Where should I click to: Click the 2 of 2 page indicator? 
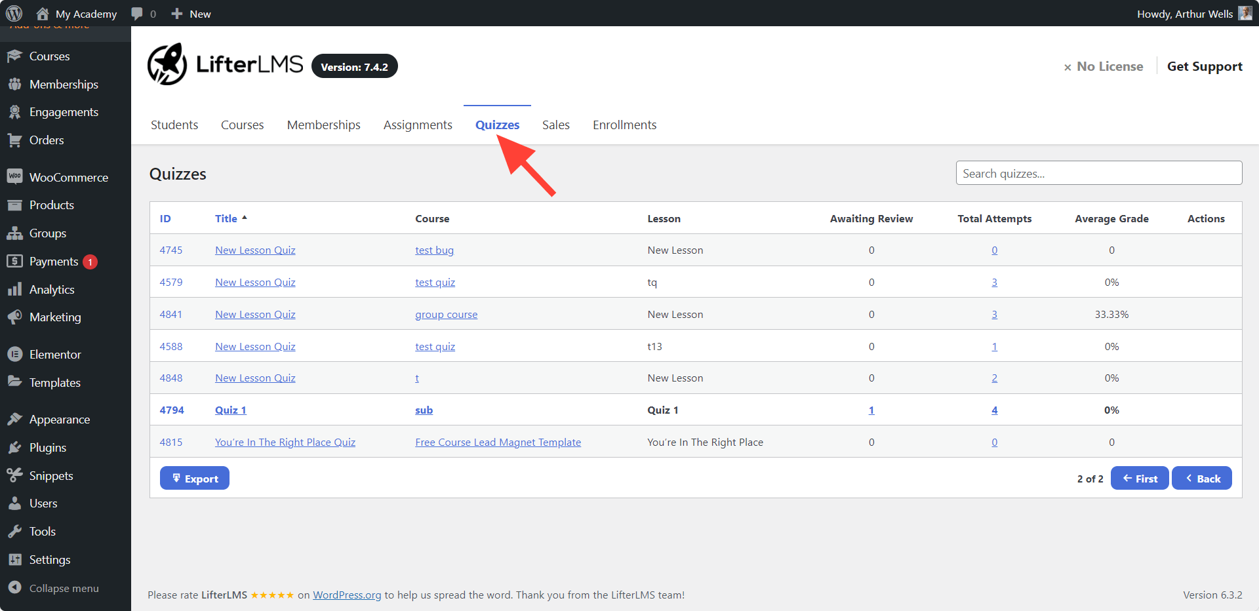[1090, 479]
